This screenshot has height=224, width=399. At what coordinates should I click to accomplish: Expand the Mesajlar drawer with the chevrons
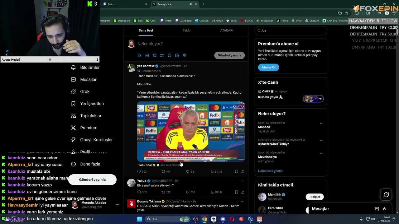coord(385,209)
